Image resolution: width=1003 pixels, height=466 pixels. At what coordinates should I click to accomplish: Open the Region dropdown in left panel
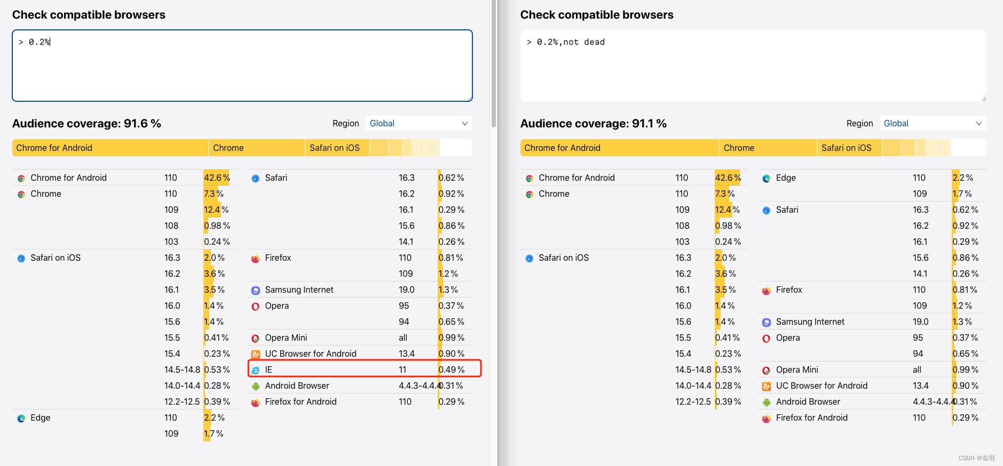pyautogui.click(x=419, y=123)
